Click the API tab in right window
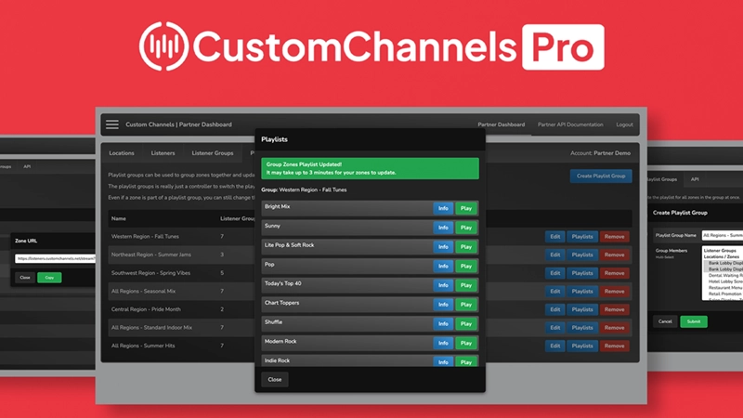This screenshot has width=743, height=418. tap(695, 179)
